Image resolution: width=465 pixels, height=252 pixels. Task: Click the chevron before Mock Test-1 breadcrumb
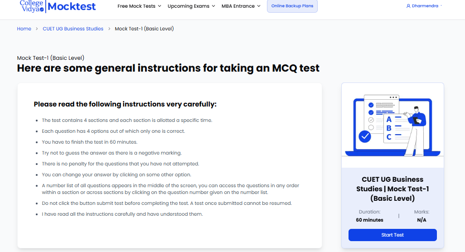point(109,29)
